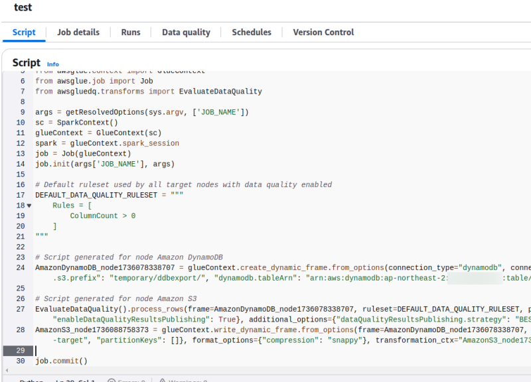The height and width of the screenshot is (382, 531).
Task: Go to the Runs tab
Action: (x=131, y=32)
